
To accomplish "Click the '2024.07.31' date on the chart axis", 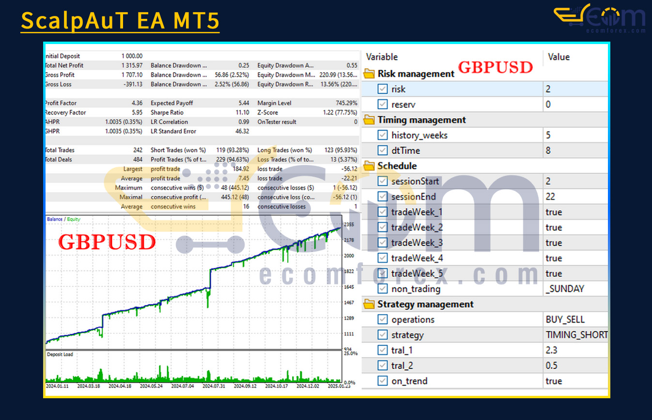I will coord(213,386).
